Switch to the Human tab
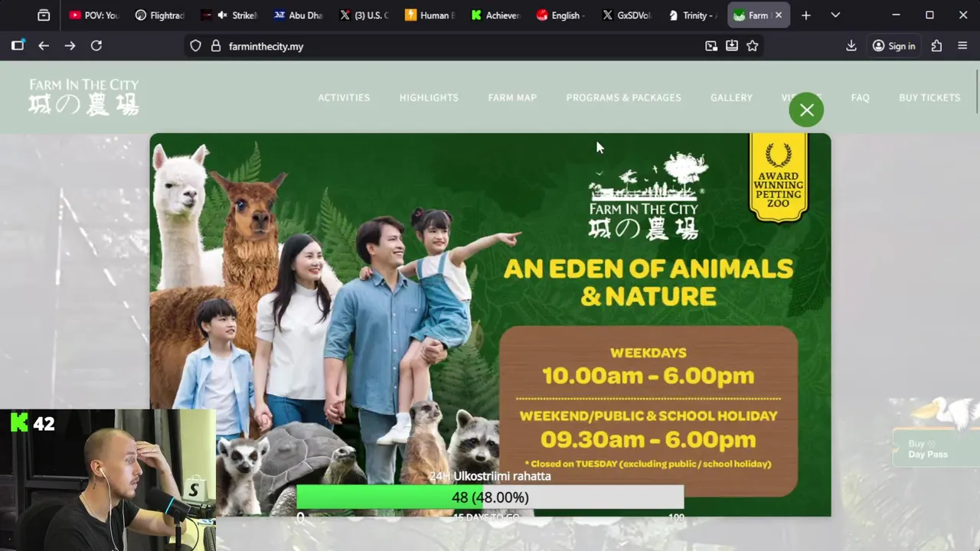Image resolution: width=980 pixels, height=551 pixels. coord(430,15)
